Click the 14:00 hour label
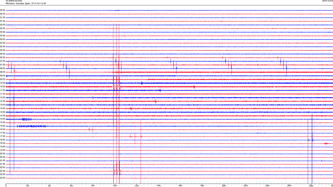The image size is (333, 187). pos(2,112)
